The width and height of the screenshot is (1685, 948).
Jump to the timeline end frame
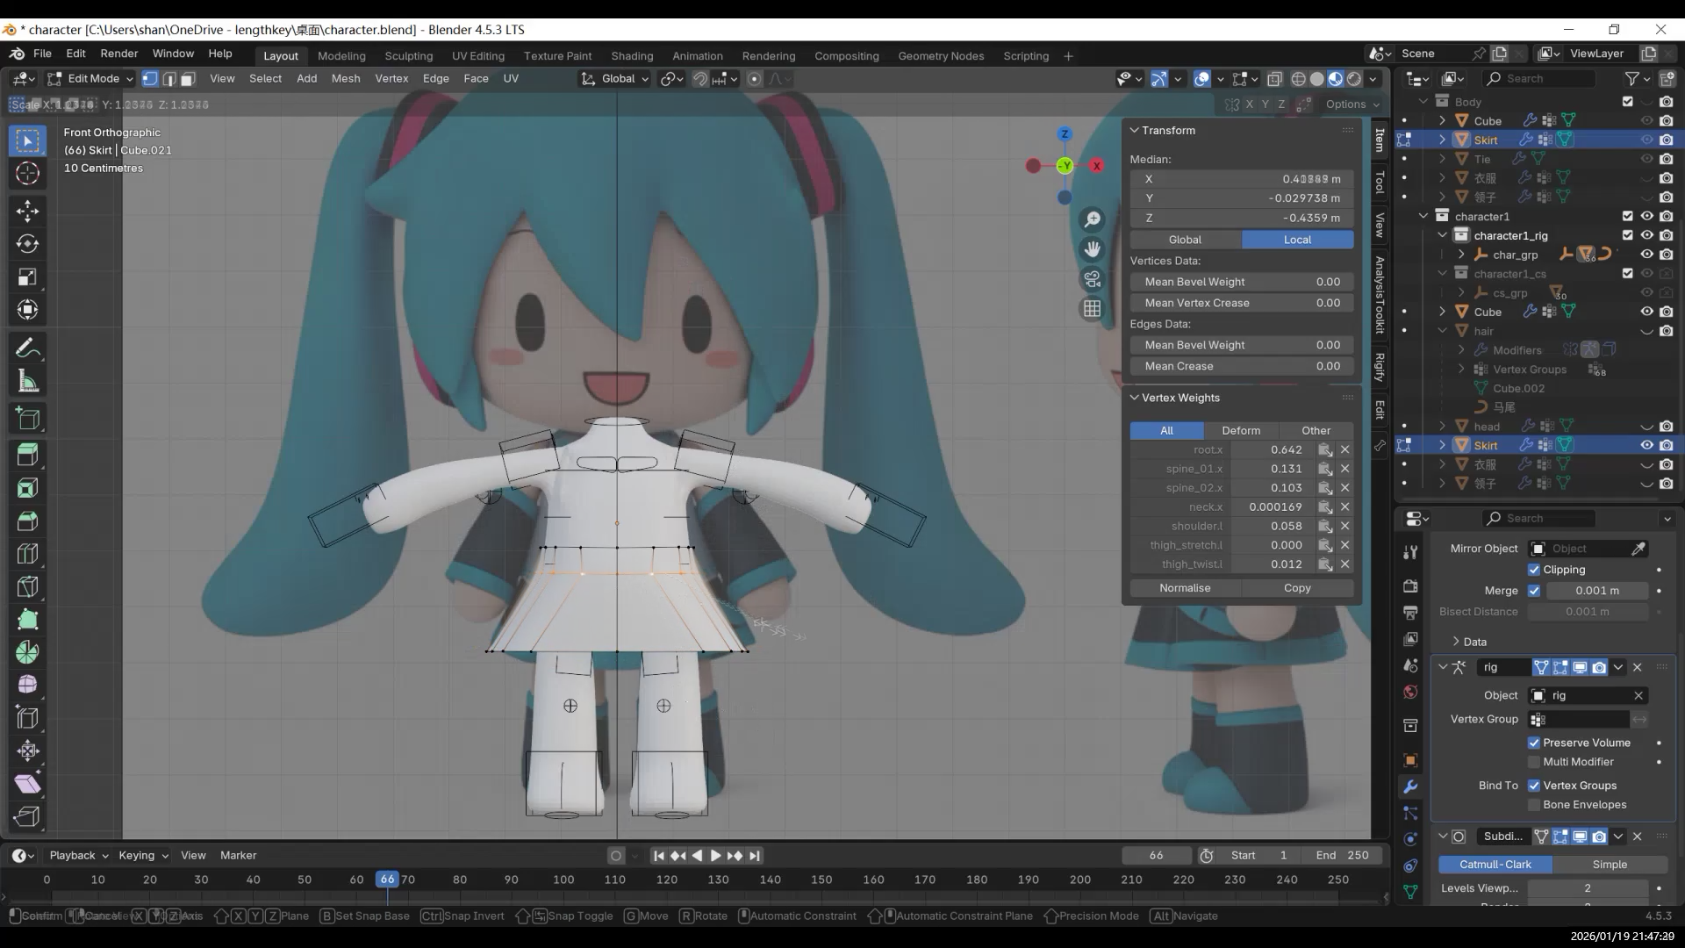[755, 856]
